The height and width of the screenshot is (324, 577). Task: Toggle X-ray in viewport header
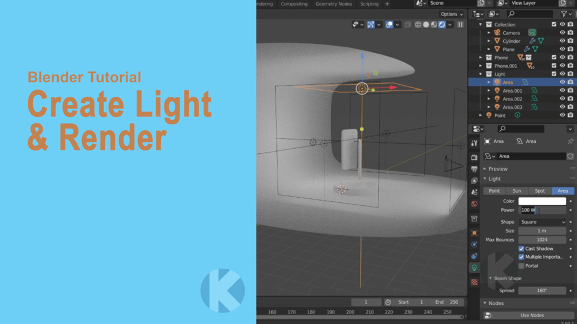click(407, 25)
